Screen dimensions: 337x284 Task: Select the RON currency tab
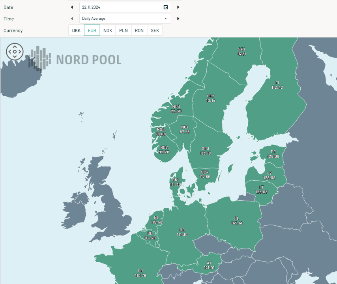(x=139, y=30)
